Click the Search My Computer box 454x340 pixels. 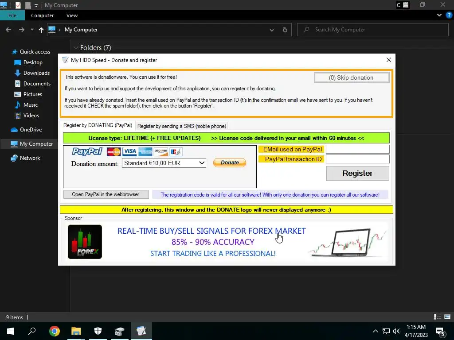pos(373,30)
